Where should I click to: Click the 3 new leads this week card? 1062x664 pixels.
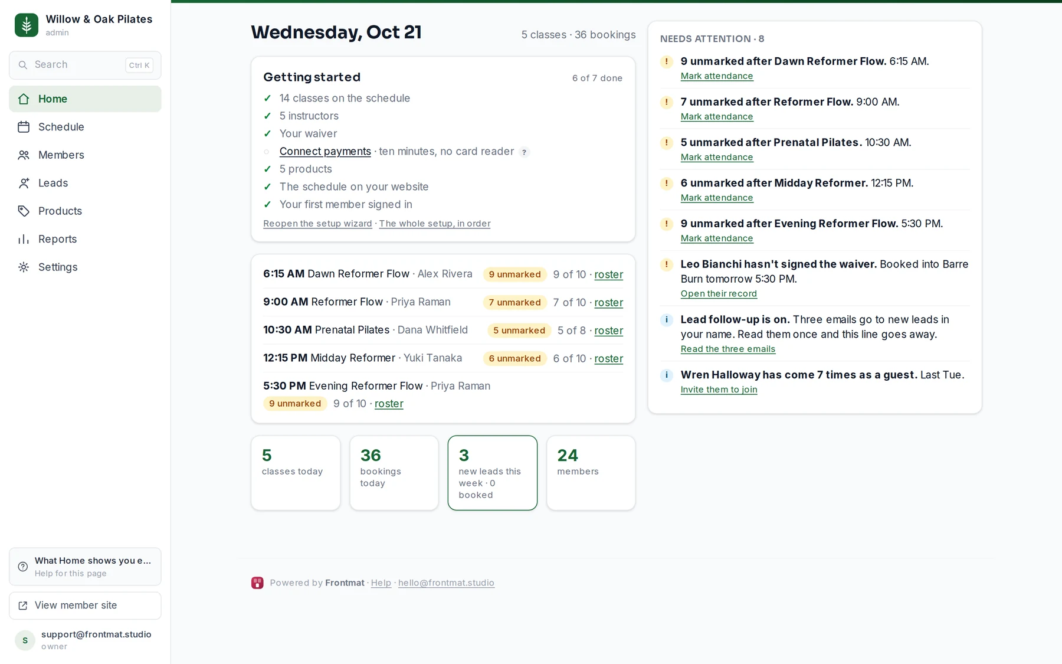point(493,473)
